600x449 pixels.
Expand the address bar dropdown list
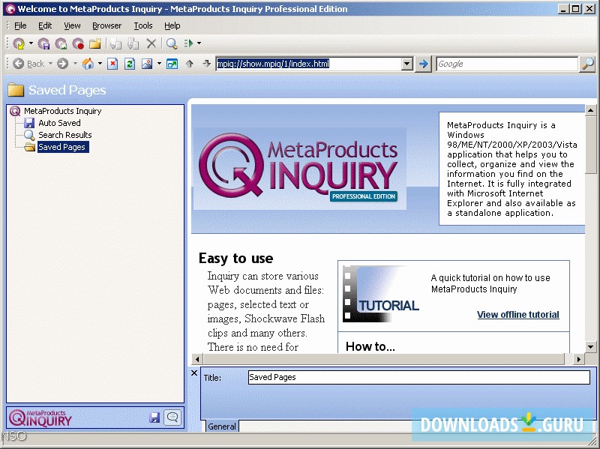[407, 64]
